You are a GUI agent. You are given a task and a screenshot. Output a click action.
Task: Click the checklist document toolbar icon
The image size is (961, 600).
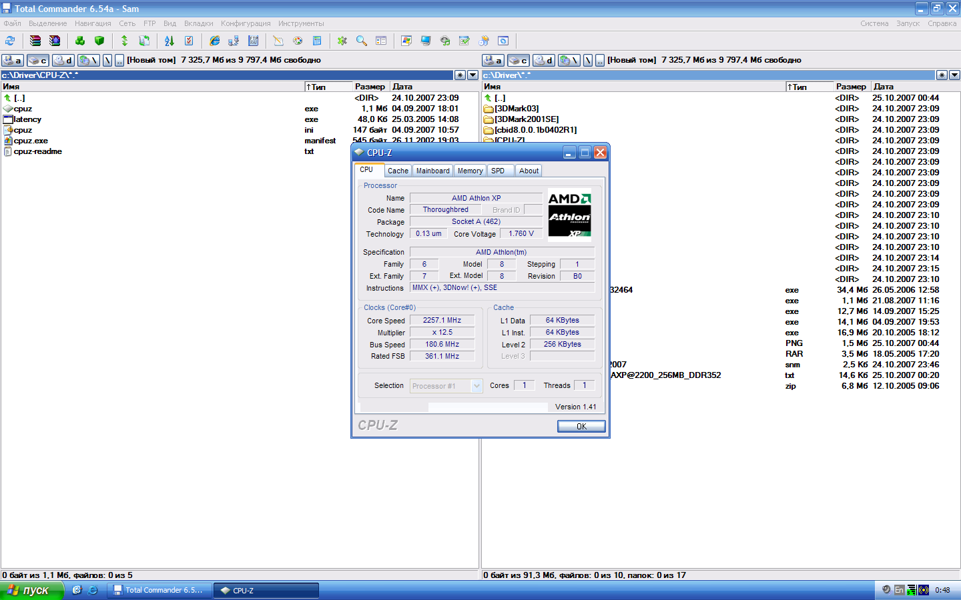(x=189, y=41)
